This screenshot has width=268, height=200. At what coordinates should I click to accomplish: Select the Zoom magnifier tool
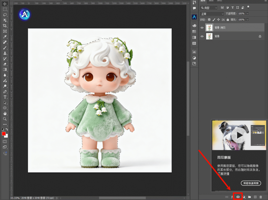tap(5, 119)
